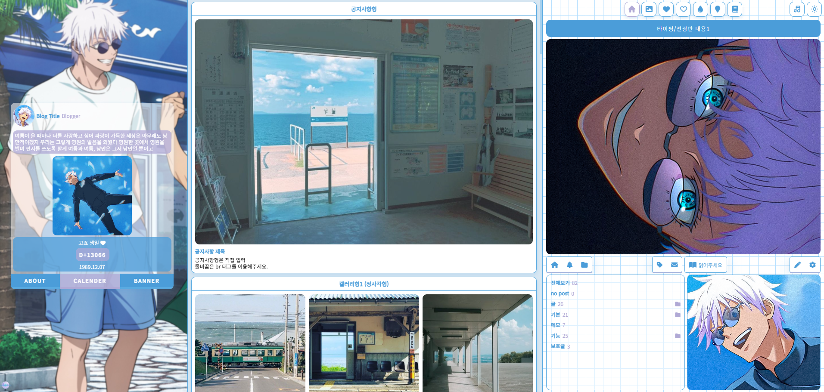The height and width of the screenshot is (392, 824).
Task: Open the seaside station notice image
Action: pyautogui.click(x=364, y=132)
